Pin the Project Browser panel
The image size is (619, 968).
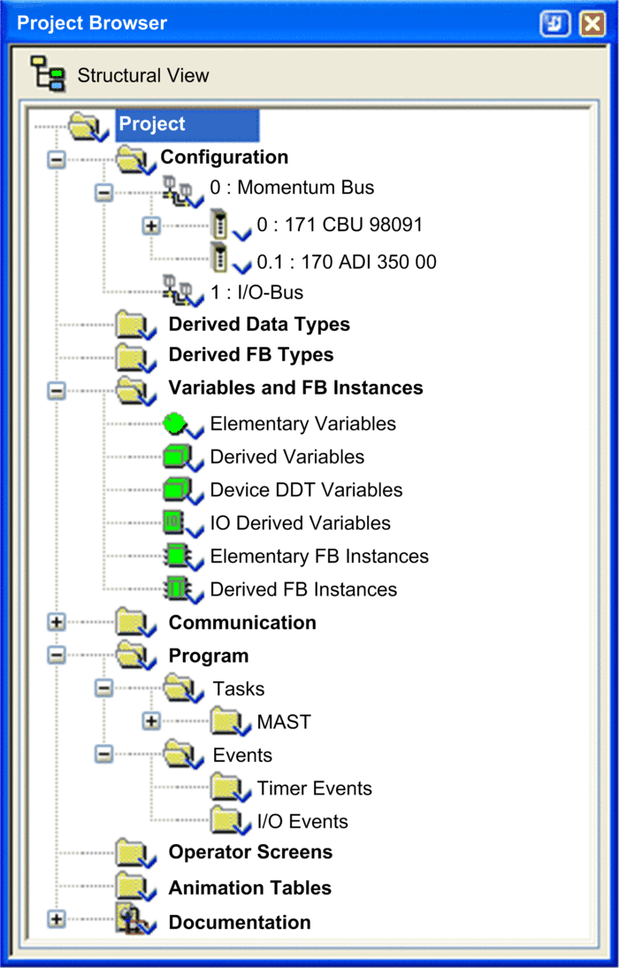click(554, 24)
